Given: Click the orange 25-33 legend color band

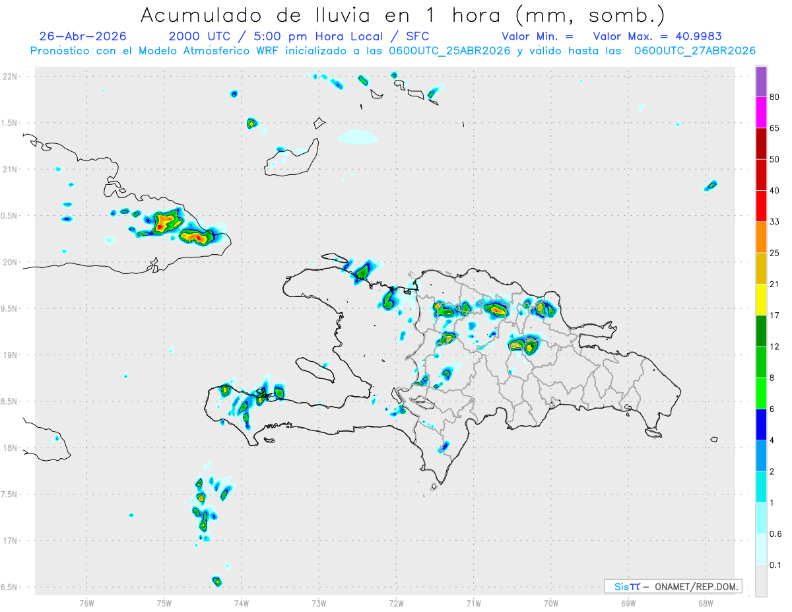Looking at the screenshot, I should 761,236.
